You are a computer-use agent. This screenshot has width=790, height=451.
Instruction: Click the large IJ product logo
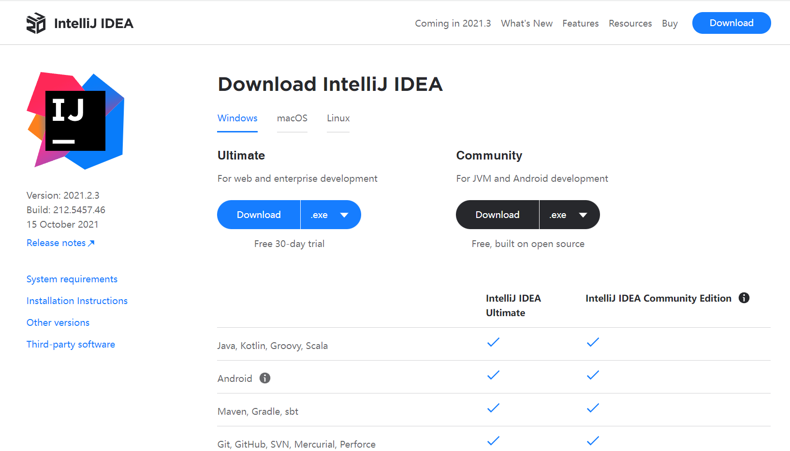click(x=75, y=121)
